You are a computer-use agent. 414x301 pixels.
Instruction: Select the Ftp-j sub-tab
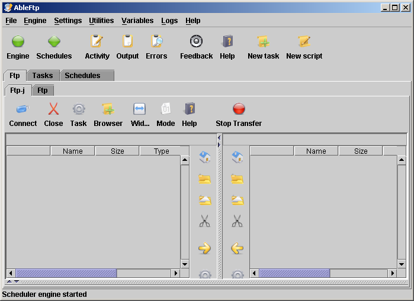click(18, 90)
